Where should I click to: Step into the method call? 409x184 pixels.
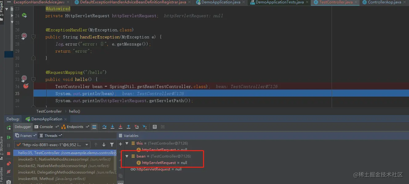[112, 127]
